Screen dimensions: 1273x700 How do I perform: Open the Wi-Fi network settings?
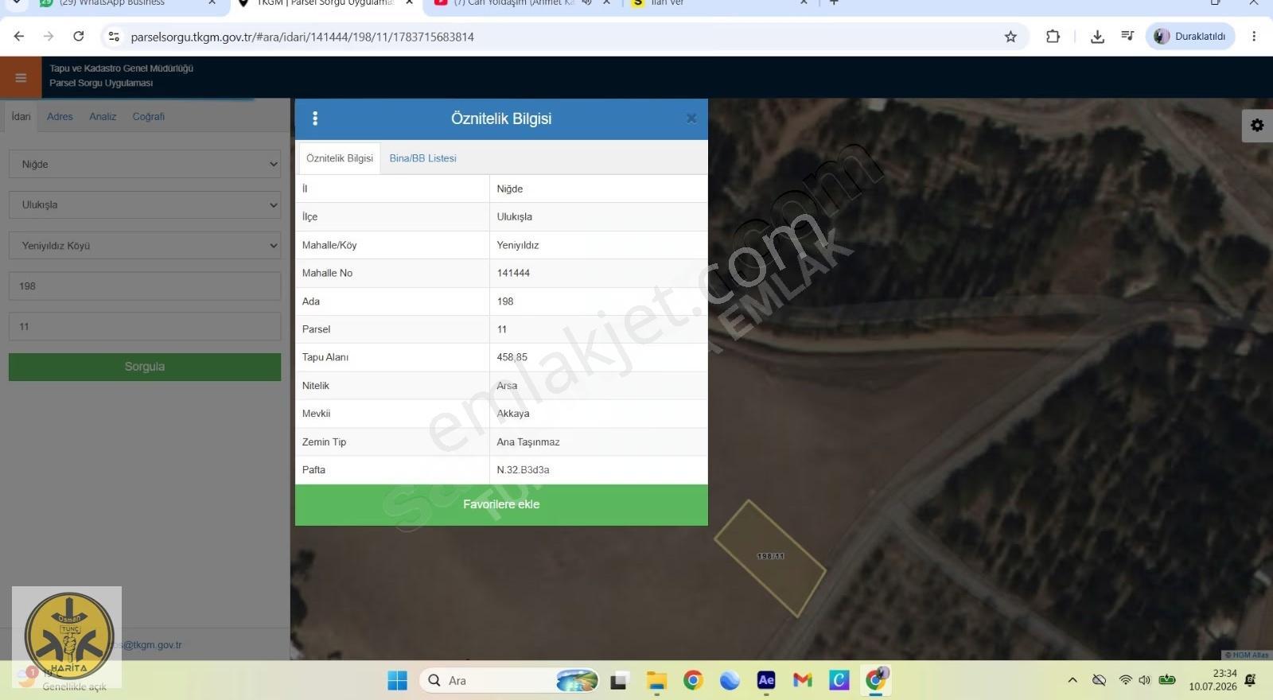click(x=1125, y=680)
